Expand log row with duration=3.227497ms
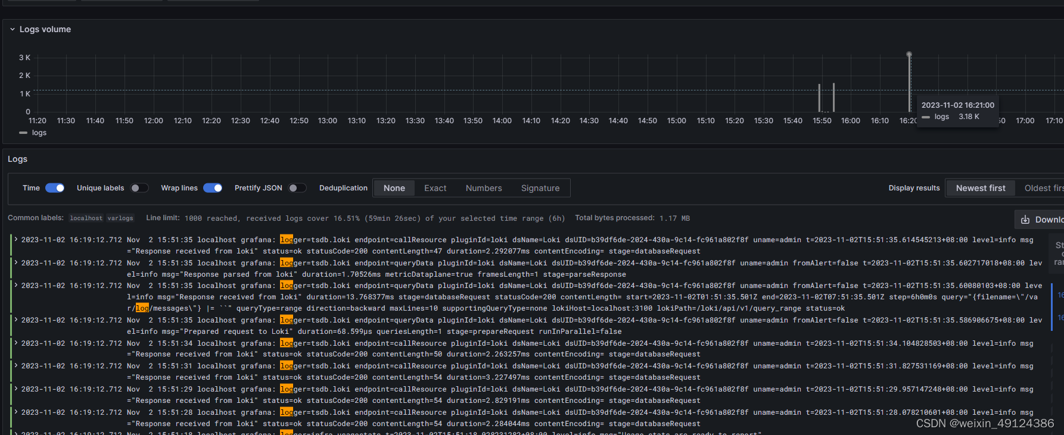This screenshot has height=435, width=1064. click(16, 366)
